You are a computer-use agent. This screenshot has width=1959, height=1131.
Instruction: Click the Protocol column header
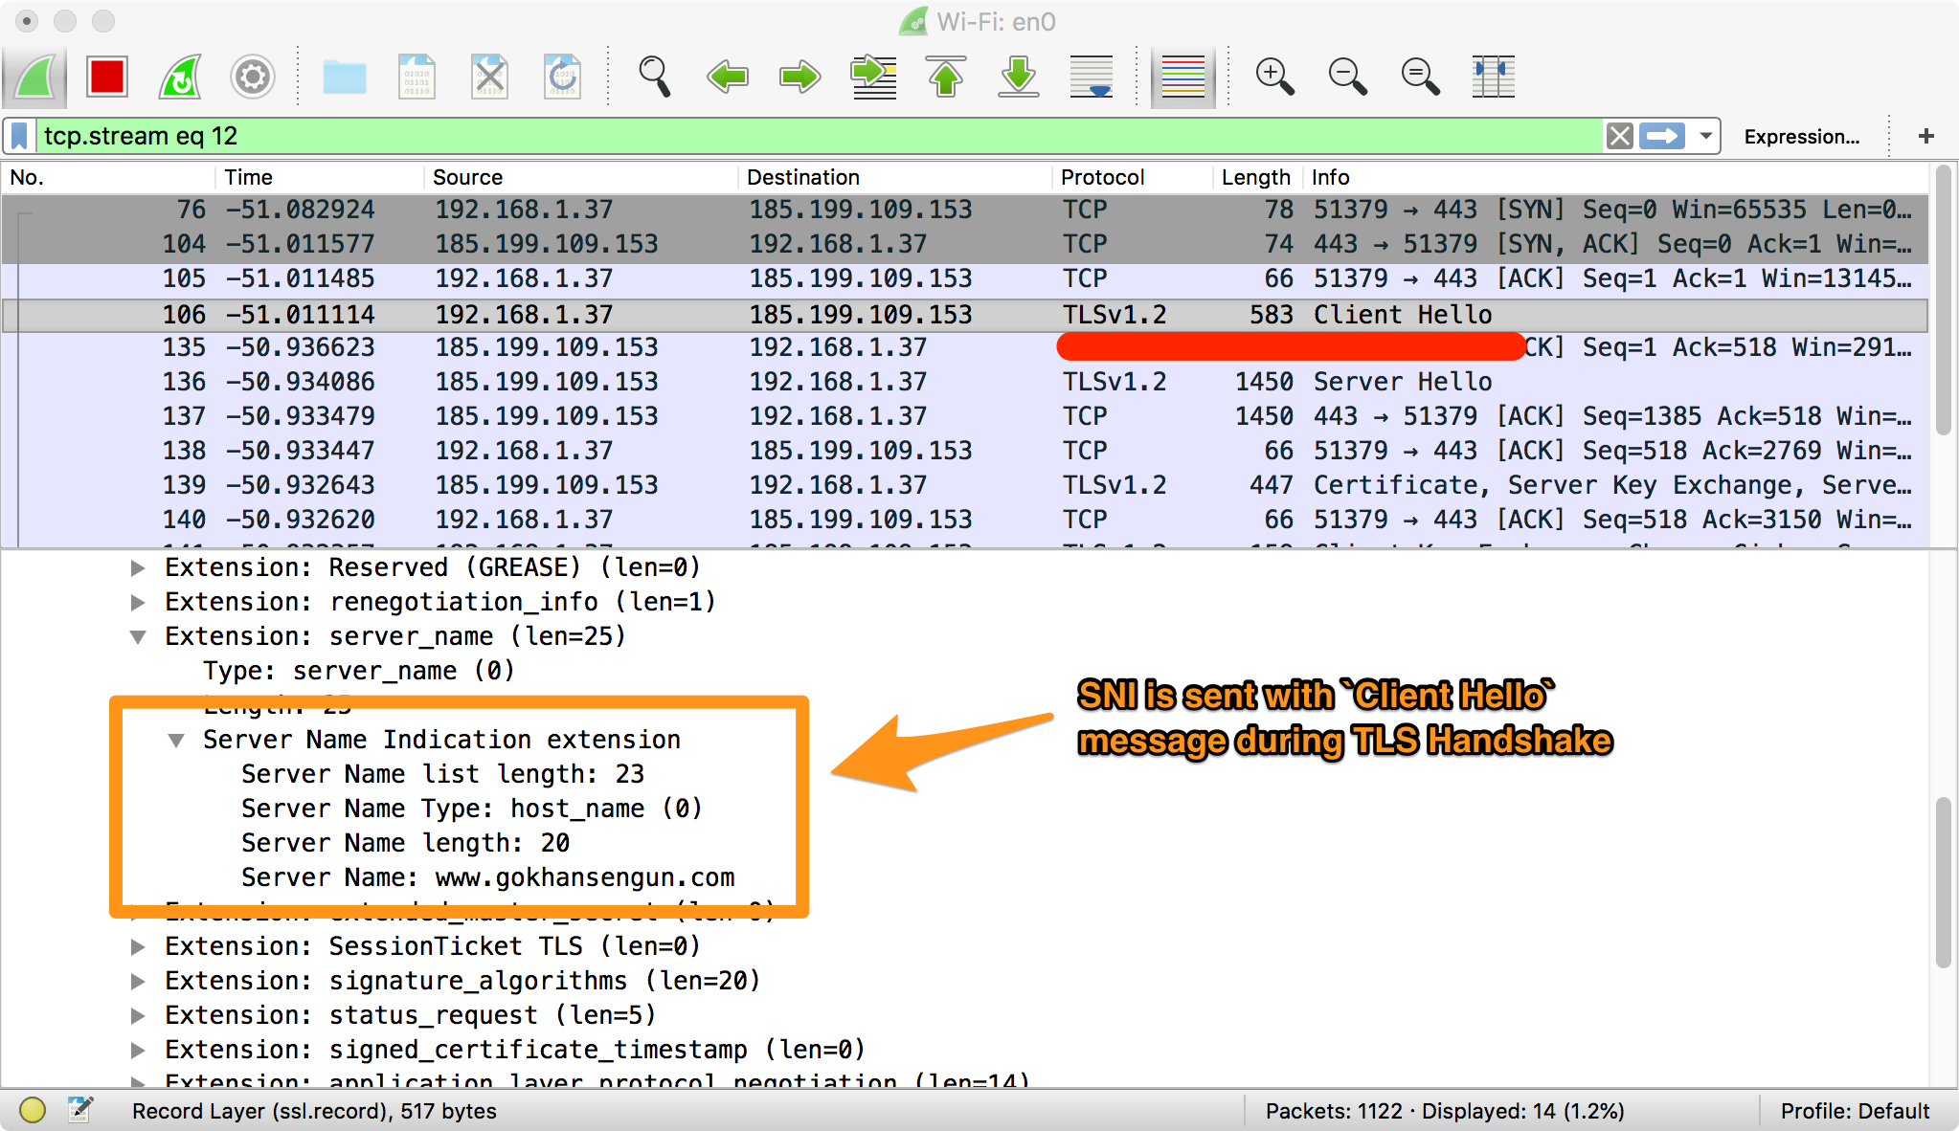pos(1102,177)
